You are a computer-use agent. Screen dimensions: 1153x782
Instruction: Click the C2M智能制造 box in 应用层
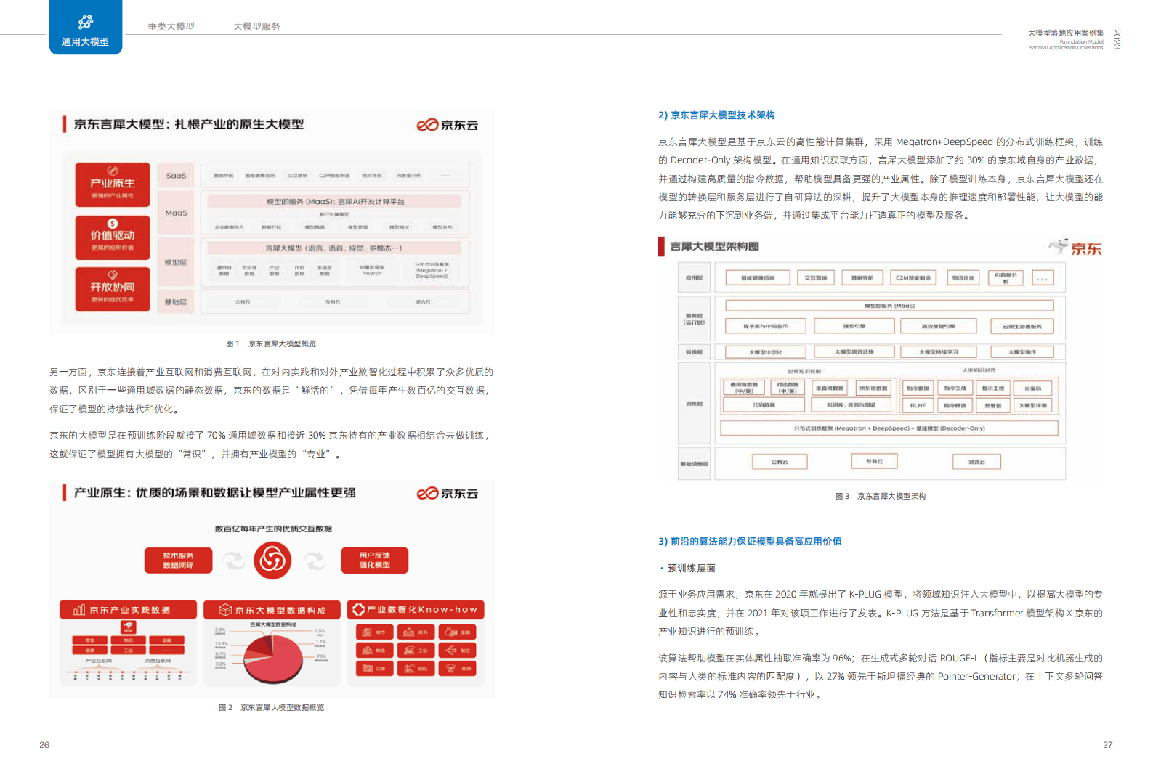click(x=913, y=277)
